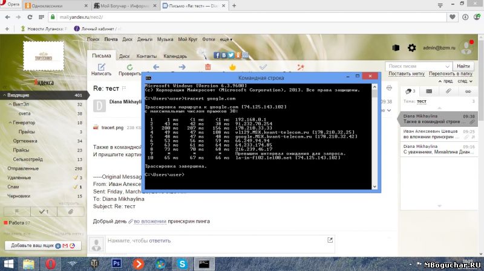484x271 pixels.
Task: Open search options dropdown in Поиск писем
Action: tap(447, 66)
